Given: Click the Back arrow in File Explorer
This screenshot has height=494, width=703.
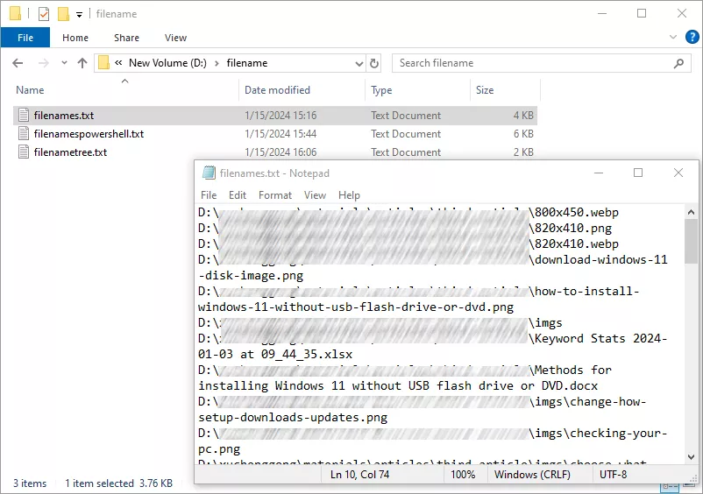Looking at the screenshot, I should pos(18,63).
